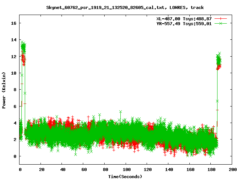Click y-axis tick label 10

13,73
